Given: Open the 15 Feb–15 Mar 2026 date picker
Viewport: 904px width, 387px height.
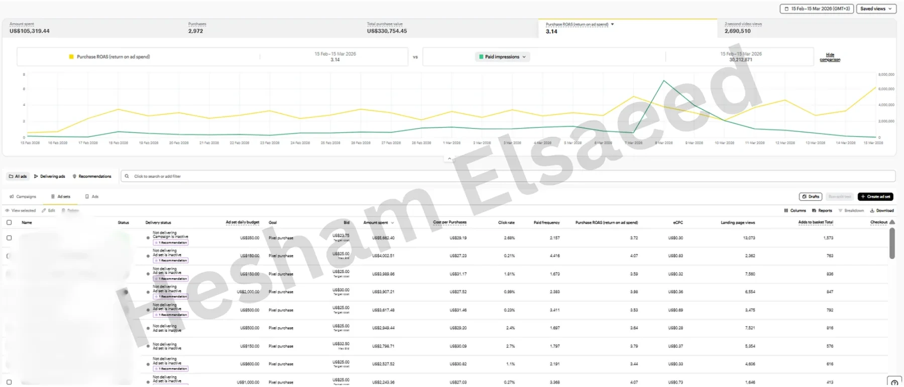Looking at the screenshot, I should 817,9.
